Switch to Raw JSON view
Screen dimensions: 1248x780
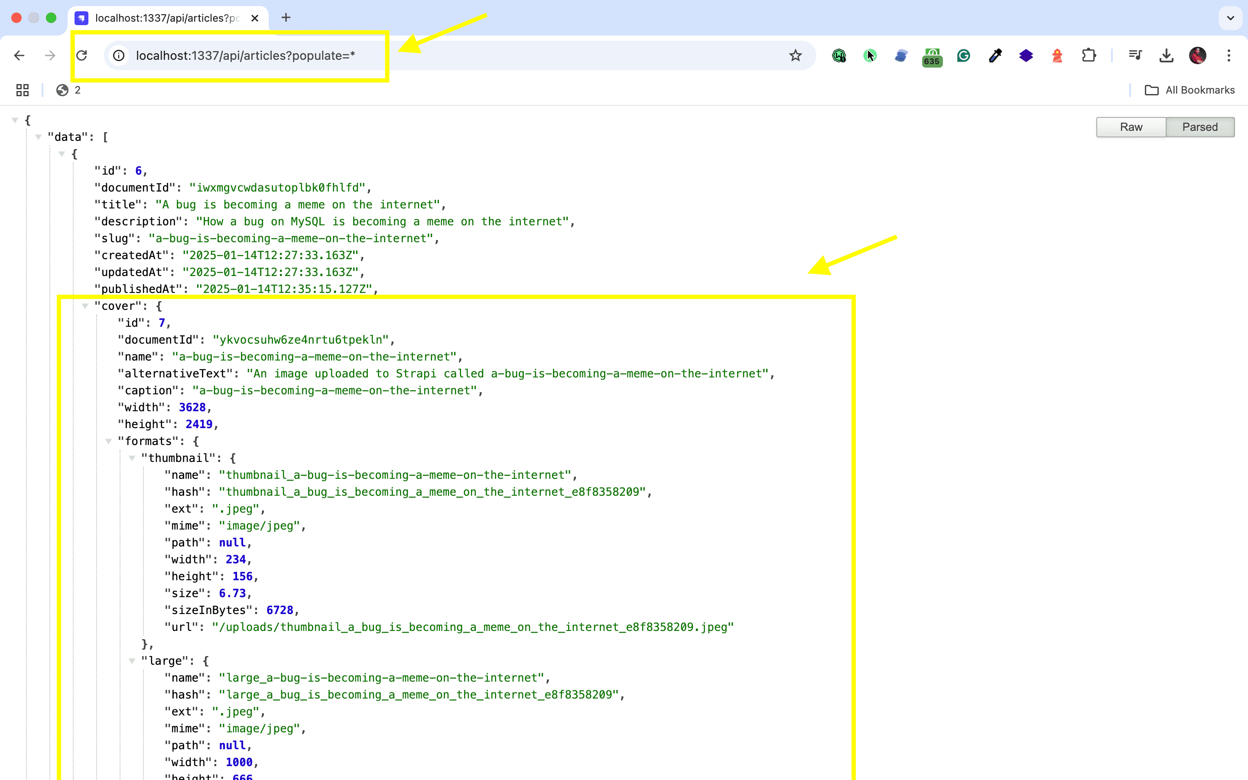pyautogui.click(x=1131, y=127)
